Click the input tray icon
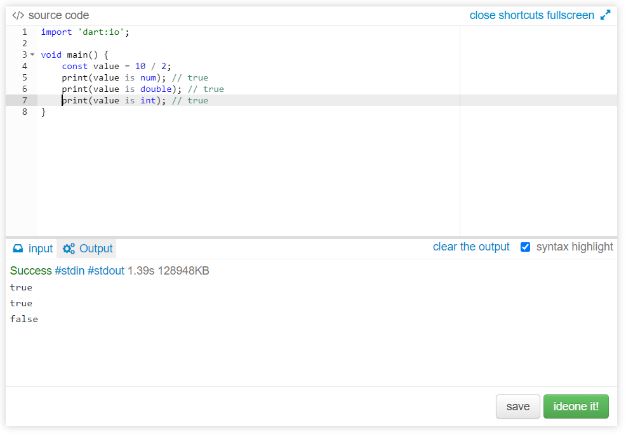 point(18,249)
